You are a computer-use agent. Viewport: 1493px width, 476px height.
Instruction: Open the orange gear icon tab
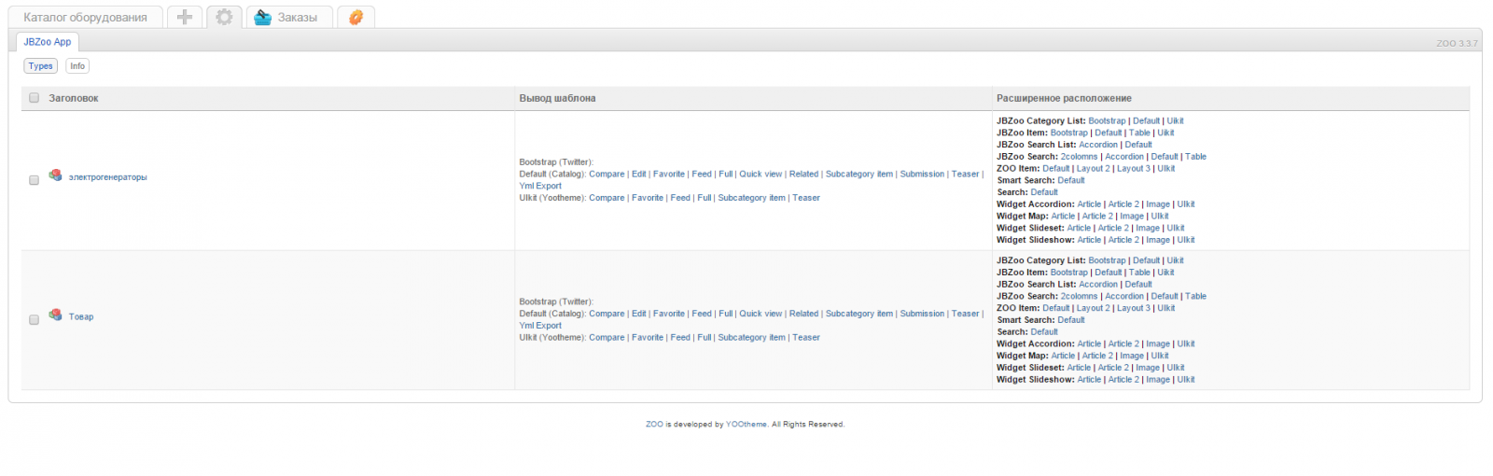[356, 17]
